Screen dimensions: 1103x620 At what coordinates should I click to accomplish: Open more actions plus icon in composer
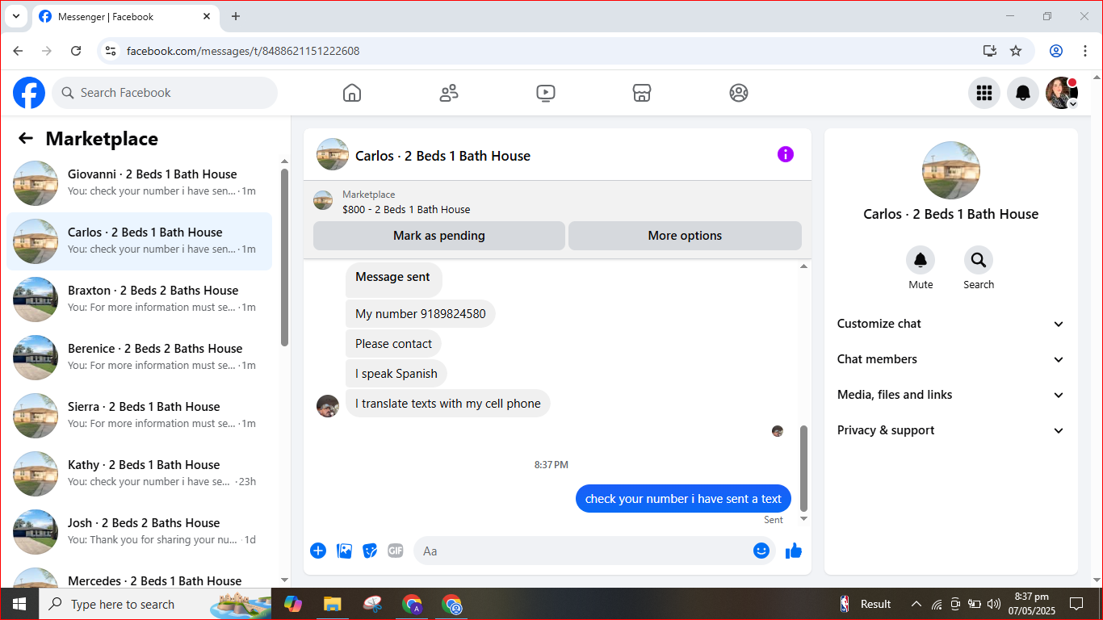(318, 551)
